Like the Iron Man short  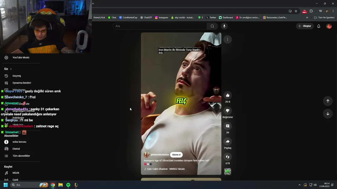227,95
